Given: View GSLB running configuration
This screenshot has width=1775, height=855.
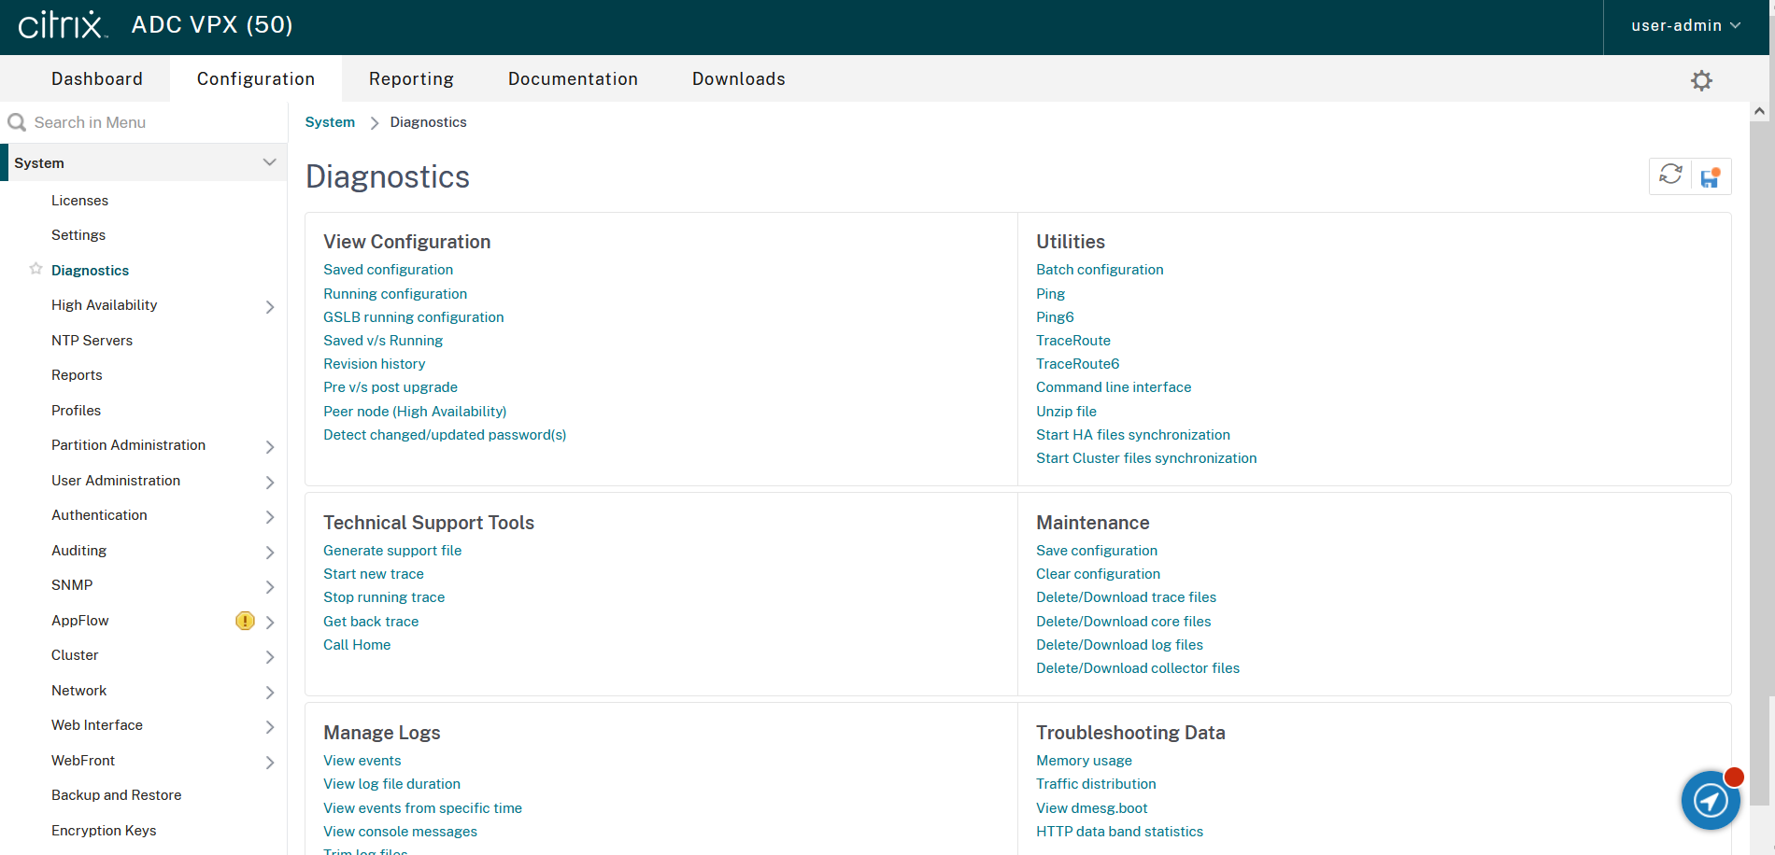Looking at the screenshot, I should click(x=413, y=317).
